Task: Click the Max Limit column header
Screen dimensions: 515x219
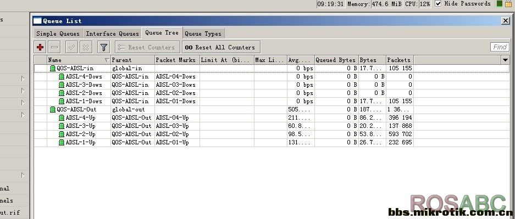Action: [270, 60]
